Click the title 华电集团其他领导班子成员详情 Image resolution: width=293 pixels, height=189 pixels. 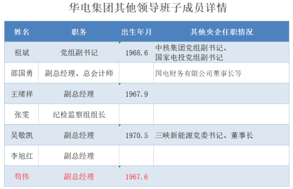coord(148,8)
